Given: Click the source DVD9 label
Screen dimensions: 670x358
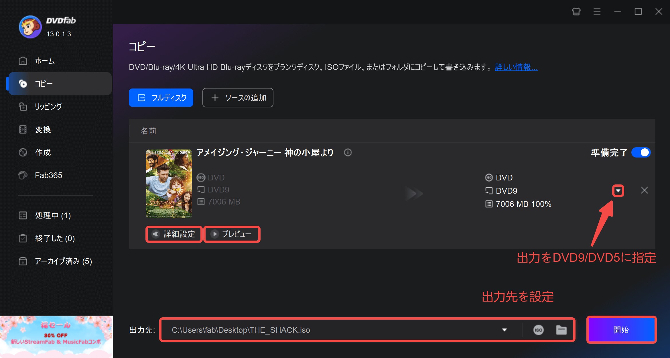Looking at the screenshot, I should (x=218, y=190).
